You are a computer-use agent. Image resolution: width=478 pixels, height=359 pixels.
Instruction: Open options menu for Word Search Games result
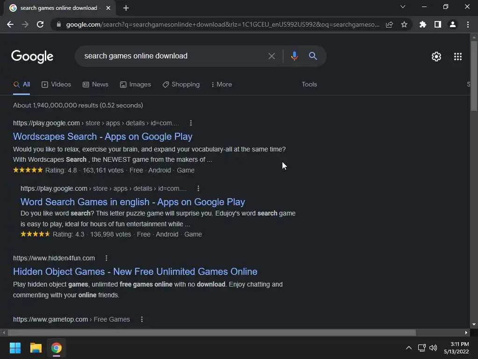tap(198, 188)
